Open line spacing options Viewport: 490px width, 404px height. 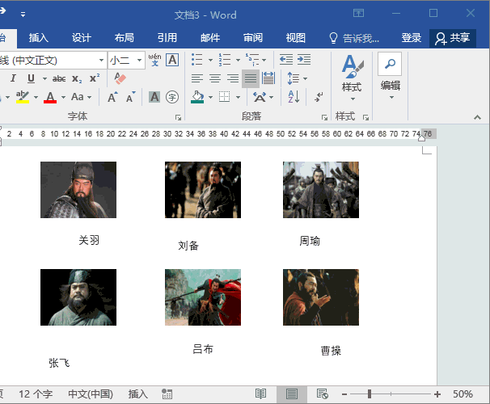[x=294, y=78]
